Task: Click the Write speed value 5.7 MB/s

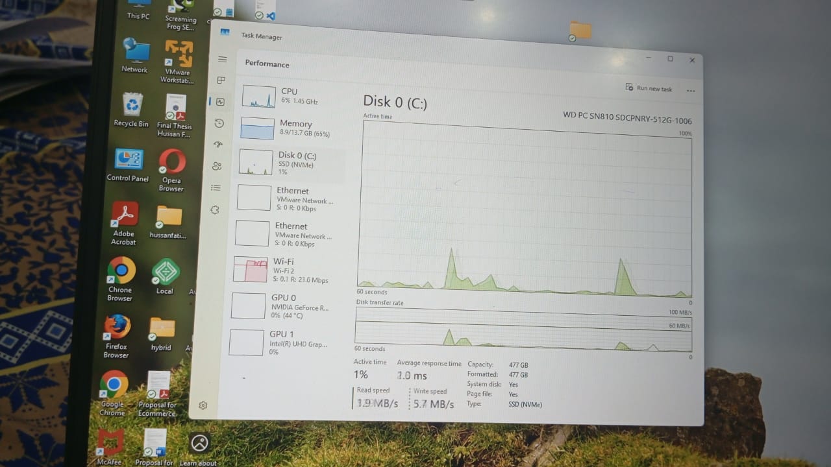Action: tap(434, 404)
